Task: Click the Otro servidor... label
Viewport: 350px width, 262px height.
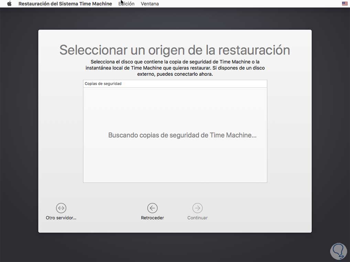Action: coord(61,218)
